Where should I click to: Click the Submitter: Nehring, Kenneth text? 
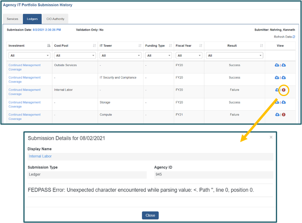(275, 30)
